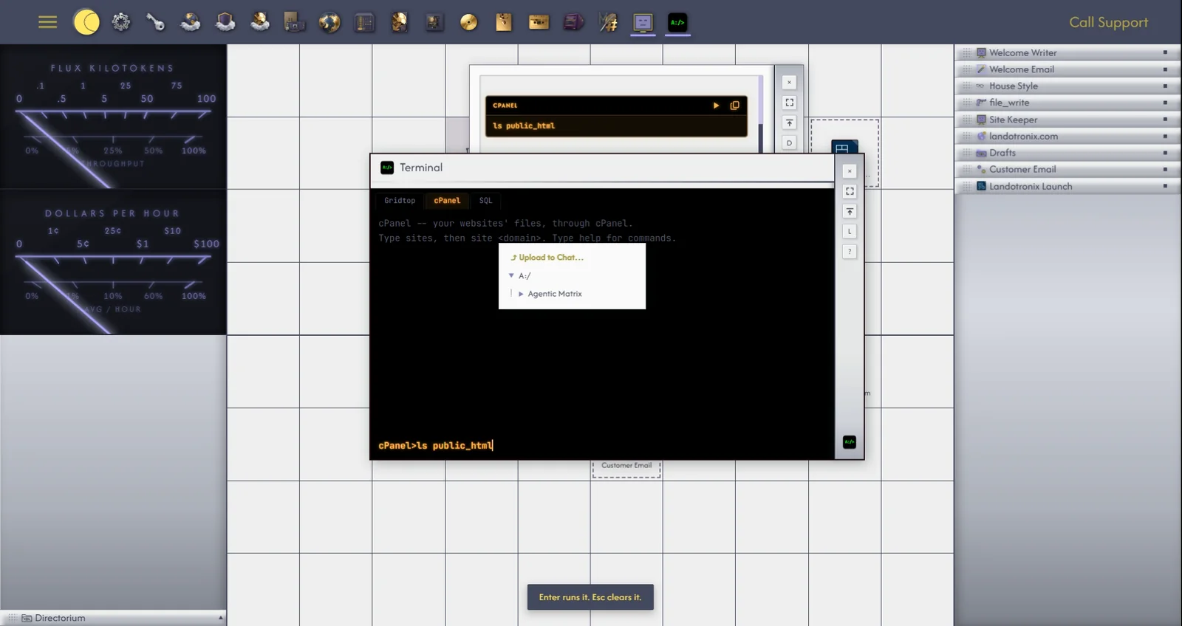Image resolution: width=1182 pixels, height=626 pixels.
Task: Copy the ls public_html command block
Action: pyautogui.click(x=734, y=106)
